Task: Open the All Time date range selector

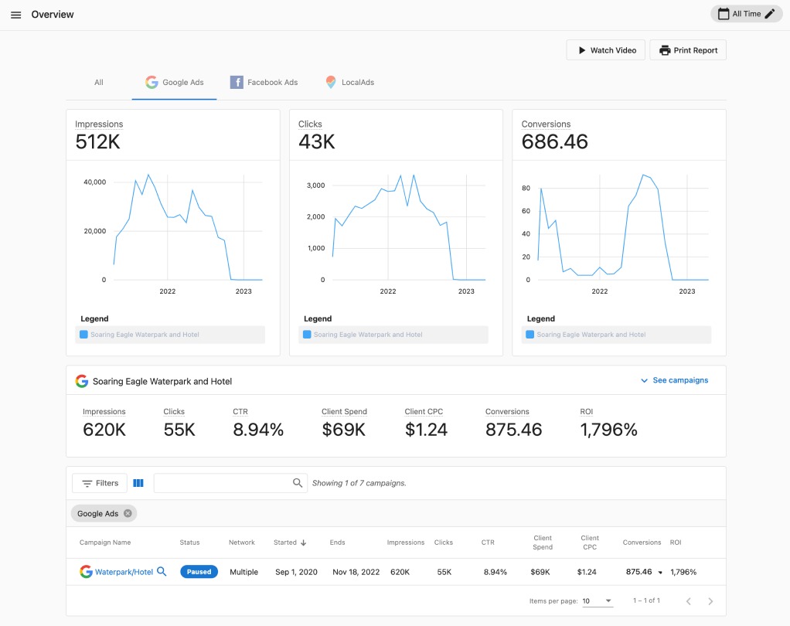Action: click(745, 14)
